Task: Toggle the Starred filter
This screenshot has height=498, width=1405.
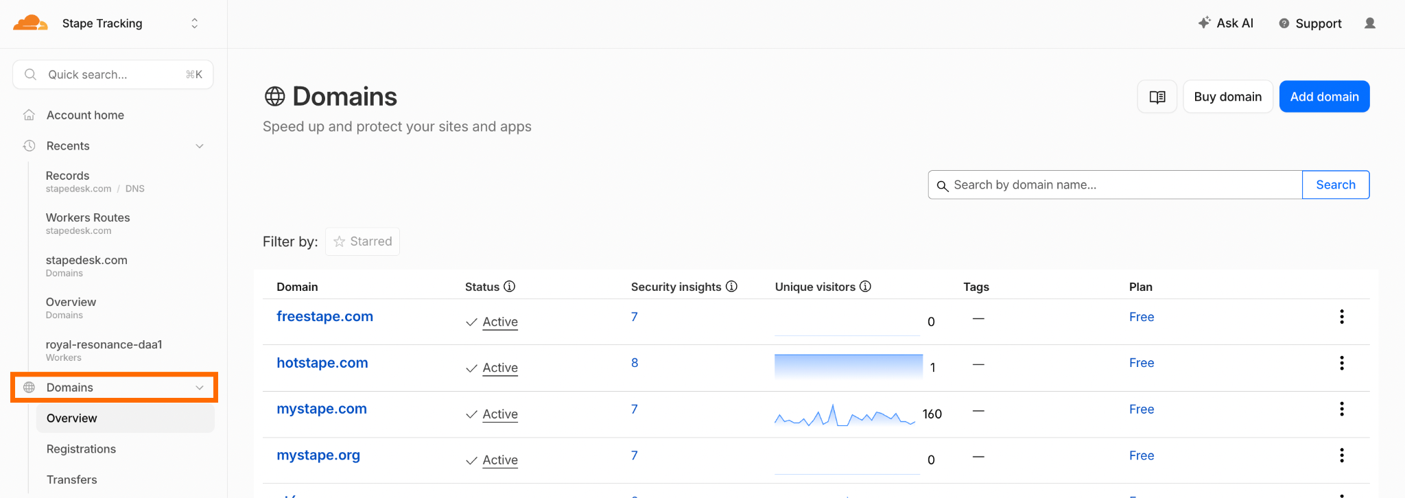Action: (362, 241)
